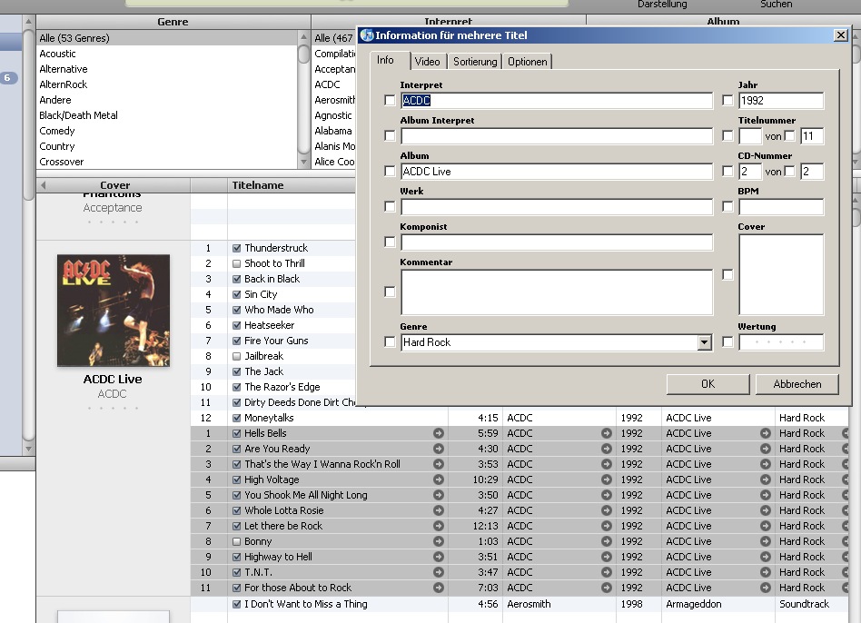Click into the Werk input field
Screen dimensions: 861x623
click(556, 207)
